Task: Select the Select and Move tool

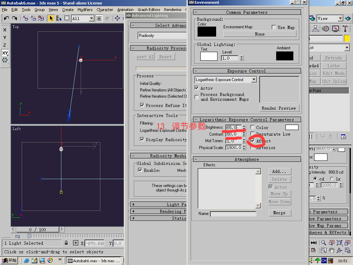Action: coord(117,18)
